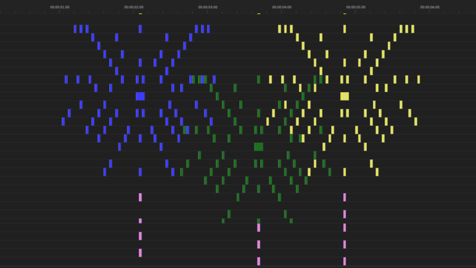
Task: Select the large blue square keyframe
Action: (x=140, y=97)
